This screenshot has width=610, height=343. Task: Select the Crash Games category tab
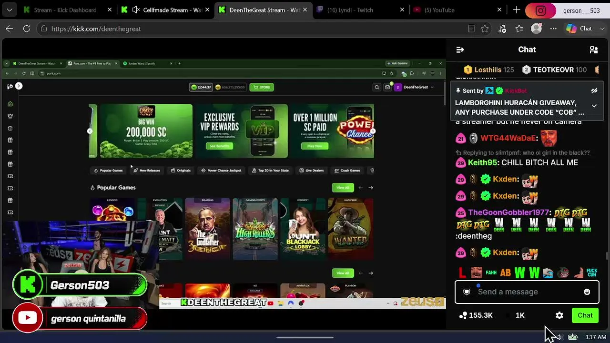click(347, 171)
